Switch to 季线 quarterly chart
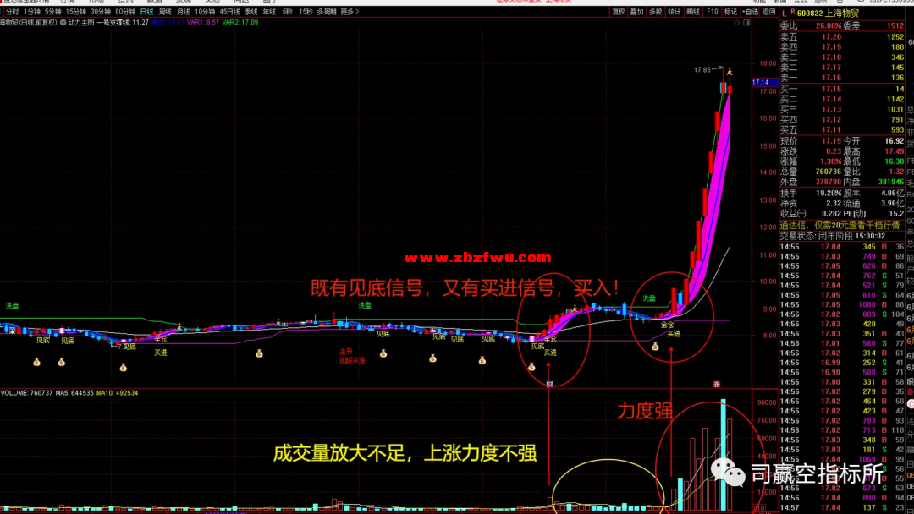Image resolution: width=914 pixels, height=514 pixels. (251, 12)
